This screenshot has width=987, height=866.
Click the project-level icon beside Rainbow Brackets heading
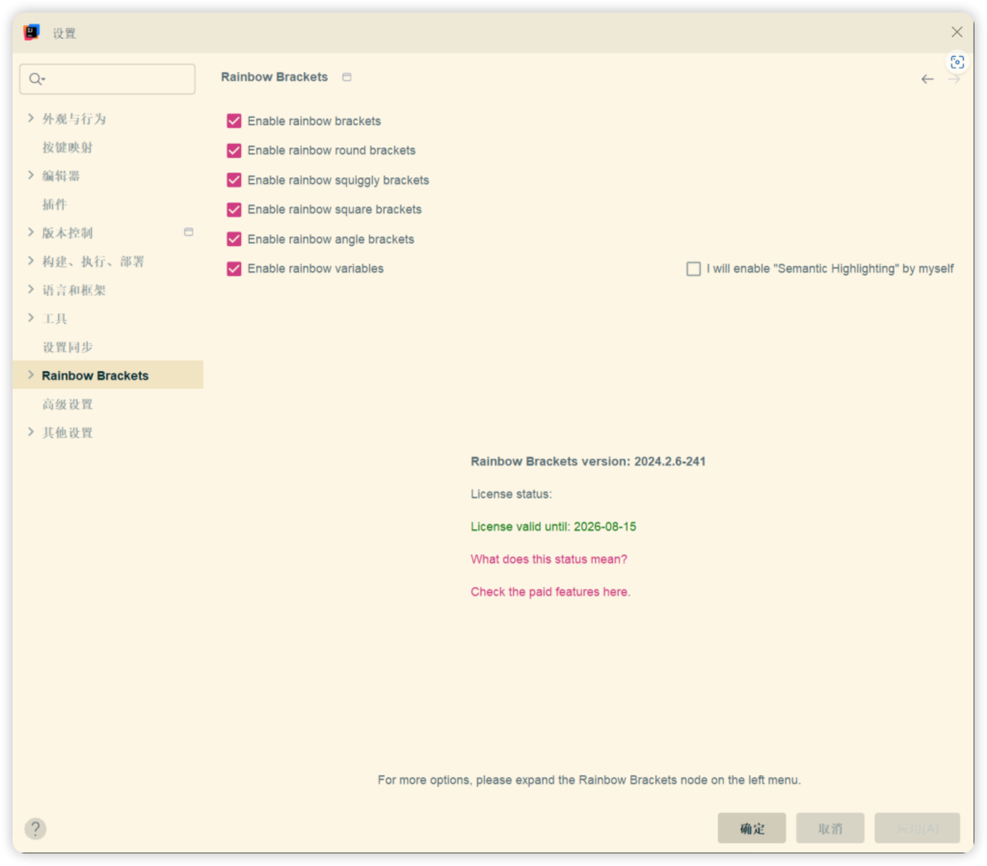347,77
